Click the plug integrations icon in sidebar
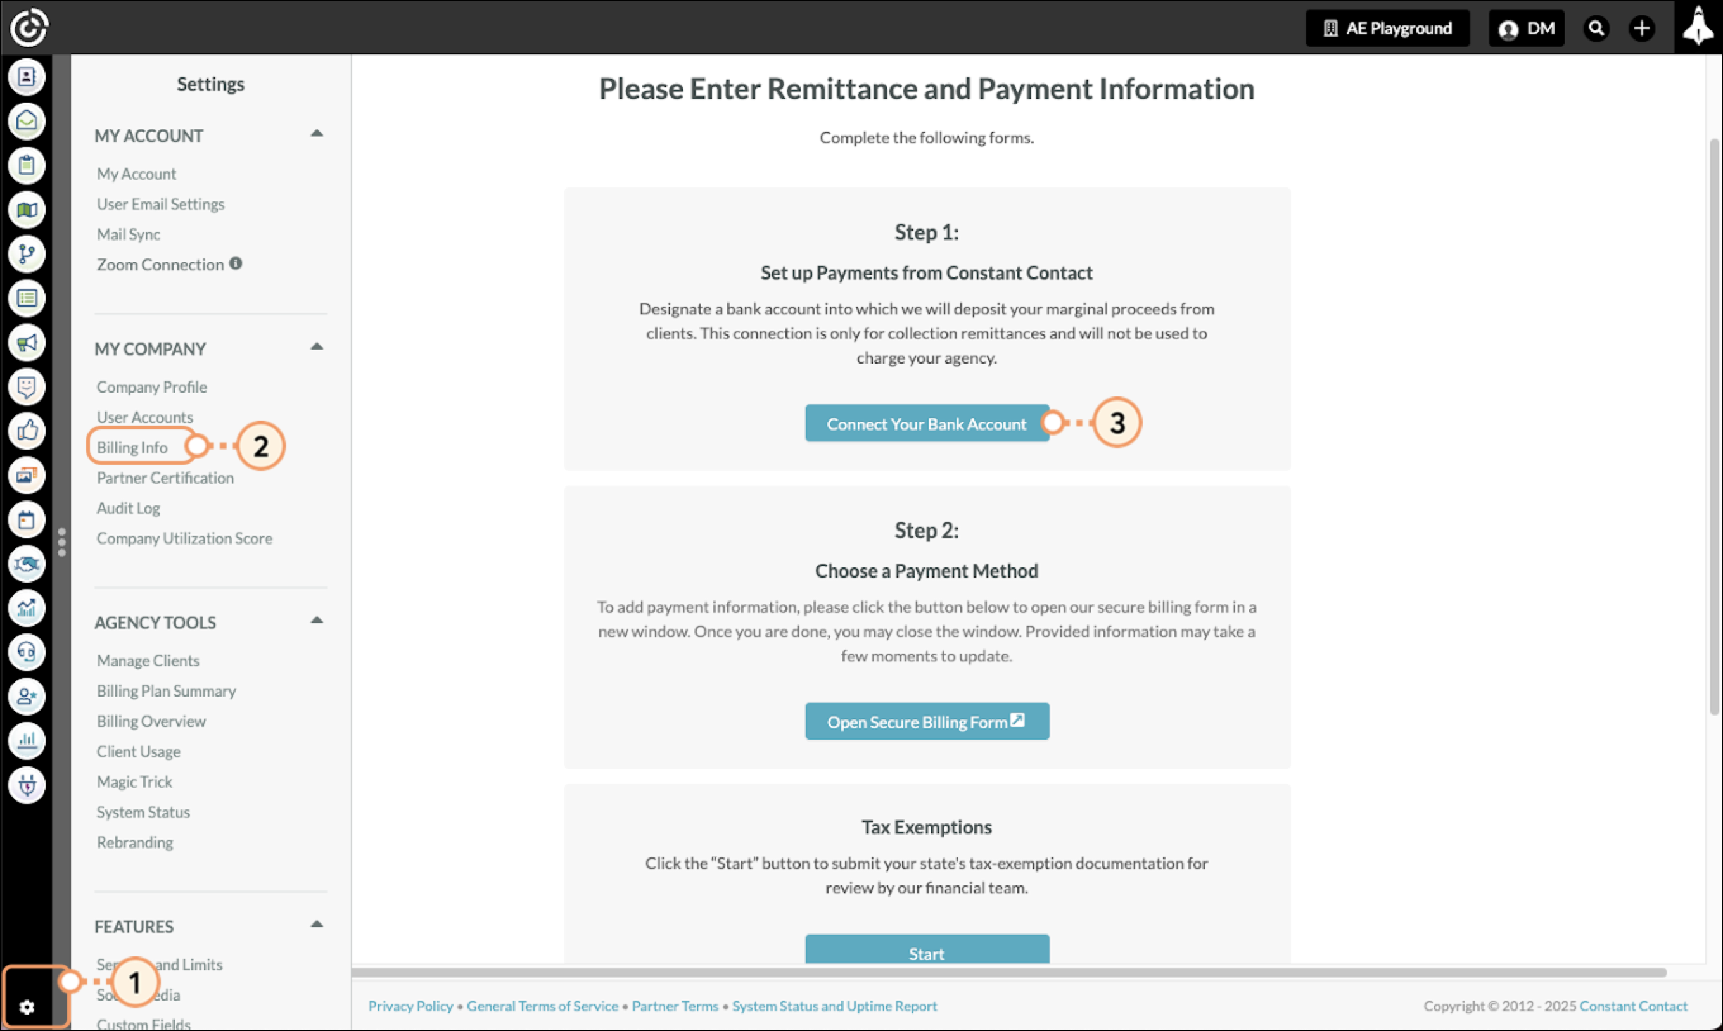1723x1031 pixels. (27, 785)
